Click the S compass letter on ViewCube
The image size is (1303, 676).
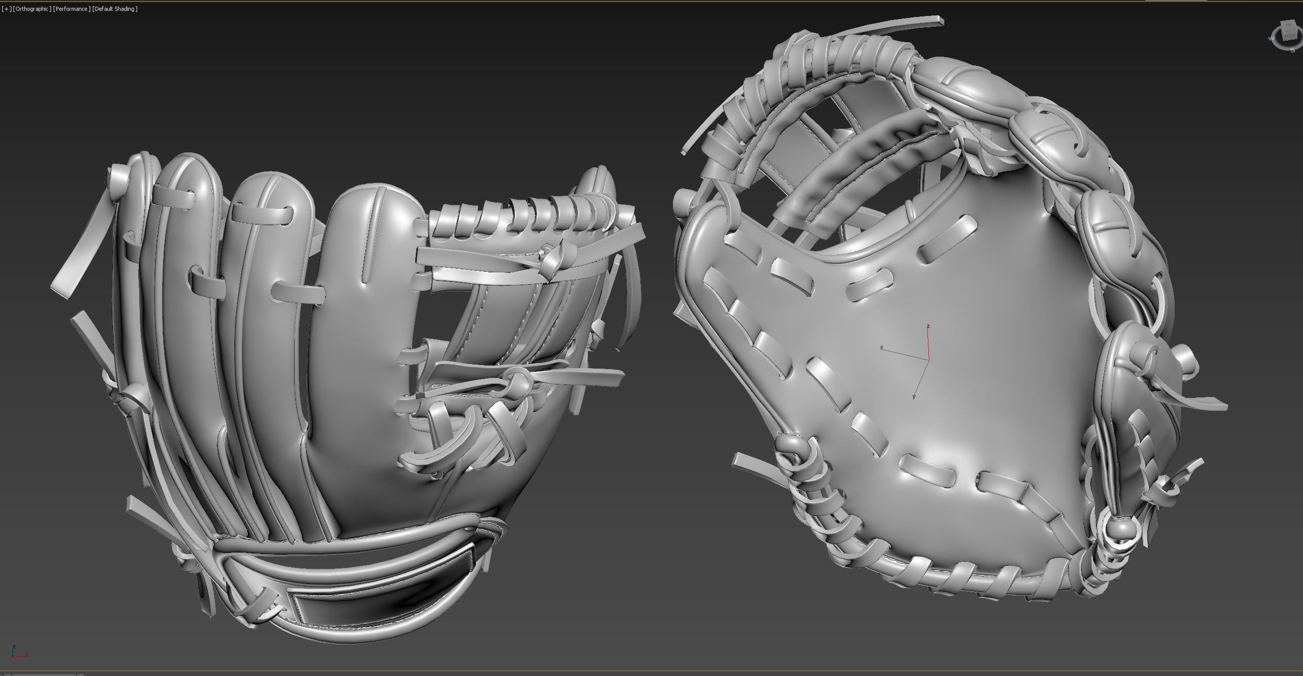pyautogui.click(x=1292, y=50)
